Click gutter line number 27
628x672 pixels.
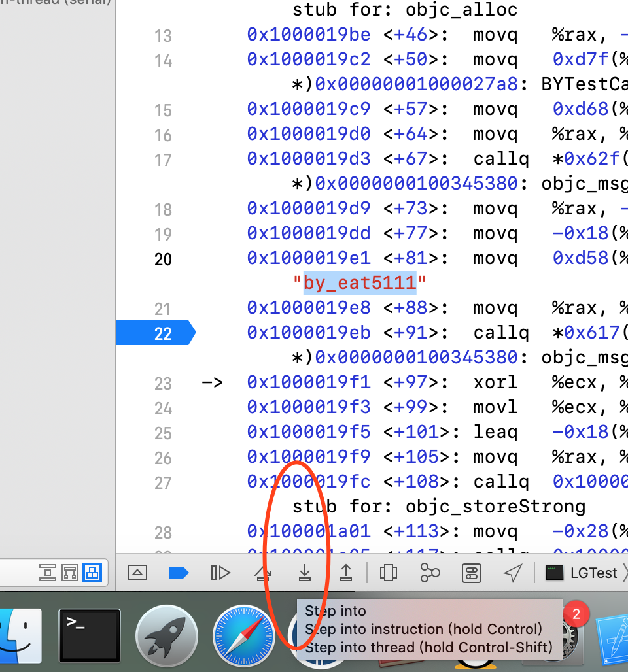pyautogui.click(x=163, y=482)
